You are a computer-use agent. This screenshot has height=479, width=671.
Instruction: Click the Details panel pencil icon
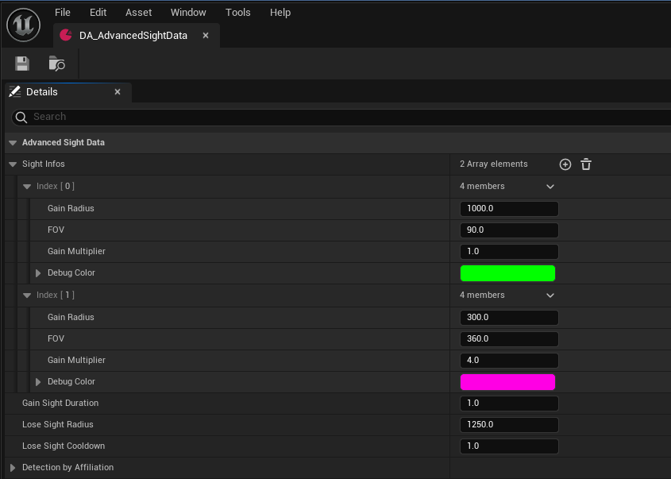coord(15,91)
